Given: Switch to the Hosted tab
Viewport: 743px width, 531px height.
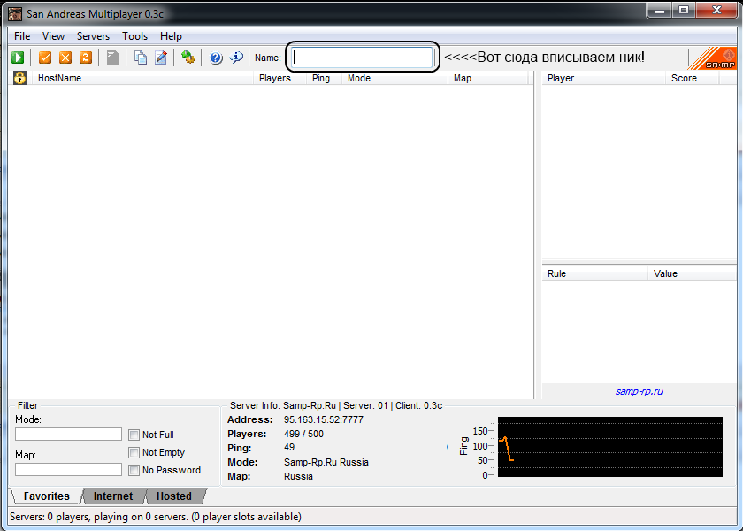Looking at the screenshot, I should coord(174,496).
